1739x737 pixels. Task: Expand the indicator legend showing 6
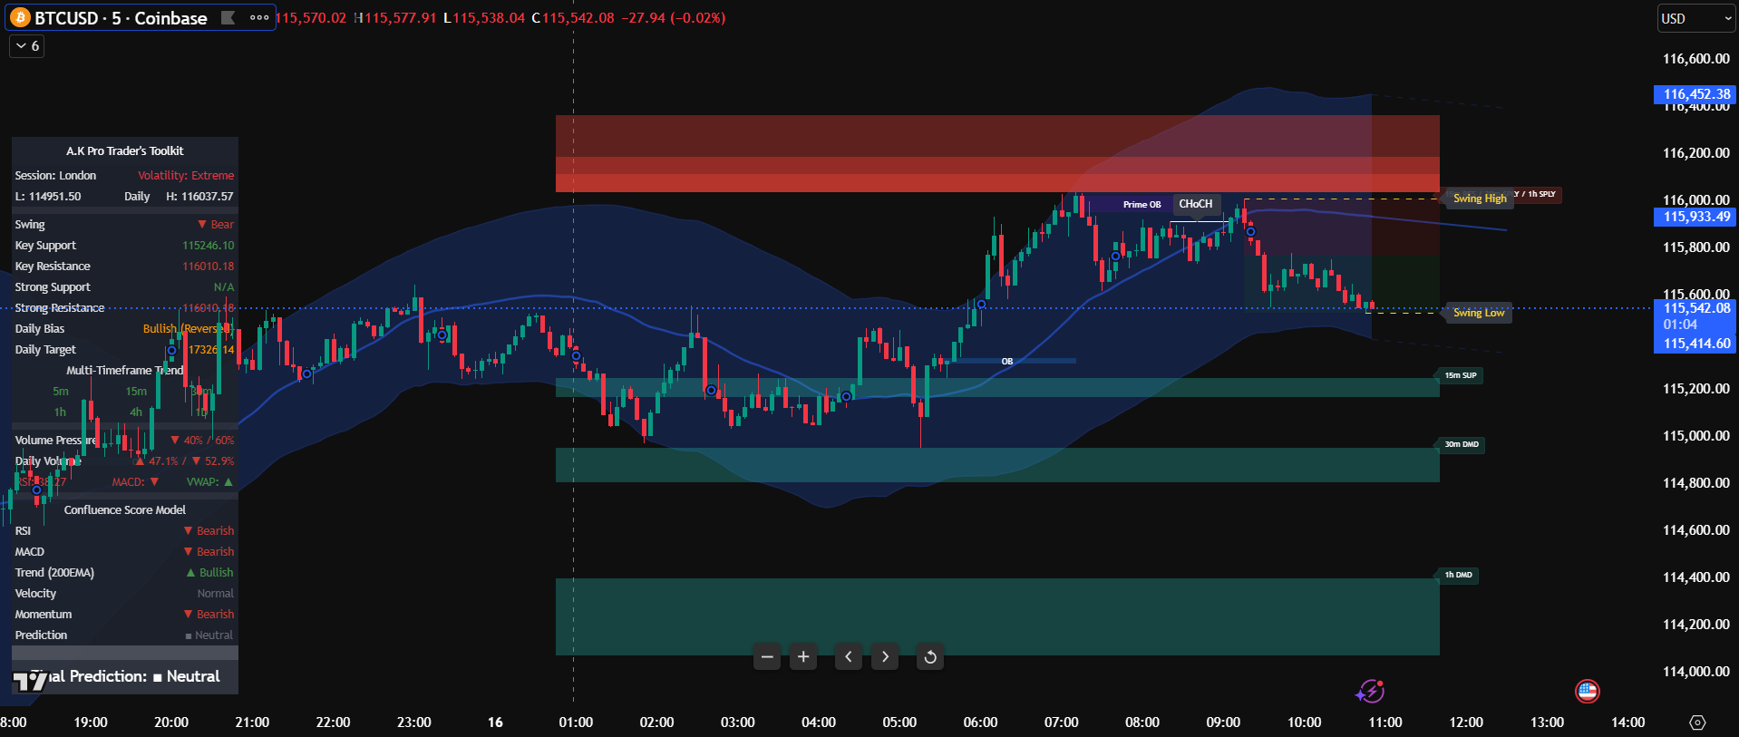(x=27, y=45)
